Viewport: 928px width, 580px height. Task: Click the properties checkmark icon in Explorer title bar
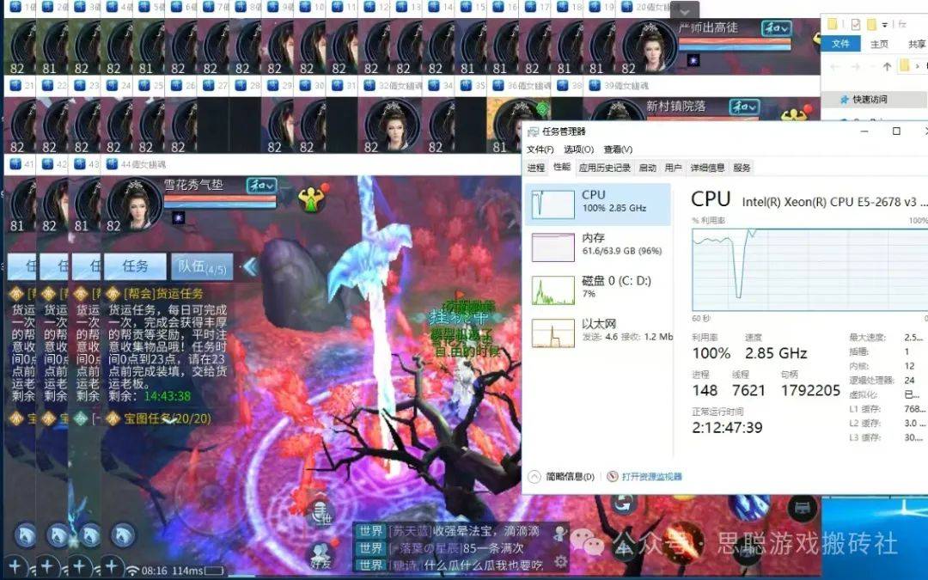tap(855, 24)
